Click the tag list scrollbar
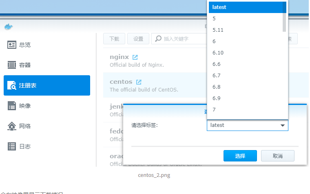 (x=284, y=16)
